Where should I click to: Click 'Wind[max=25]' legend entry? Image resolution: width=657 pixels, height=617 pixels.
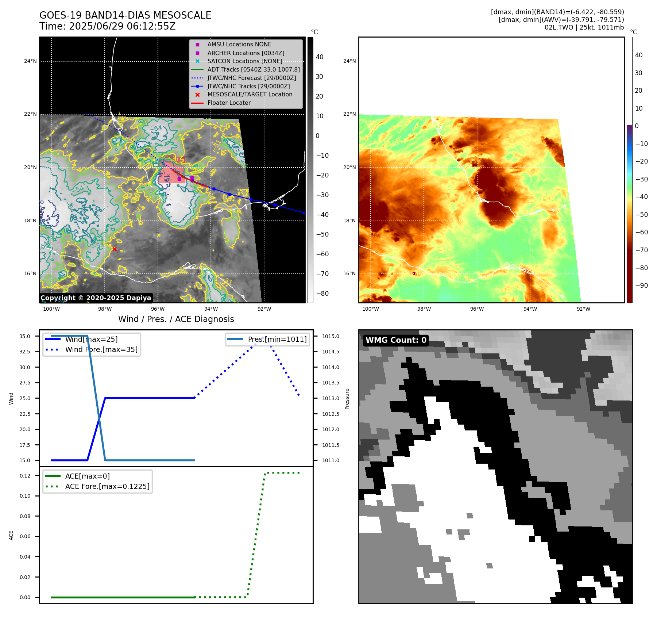pyautogui.click(x=91, y=339)
